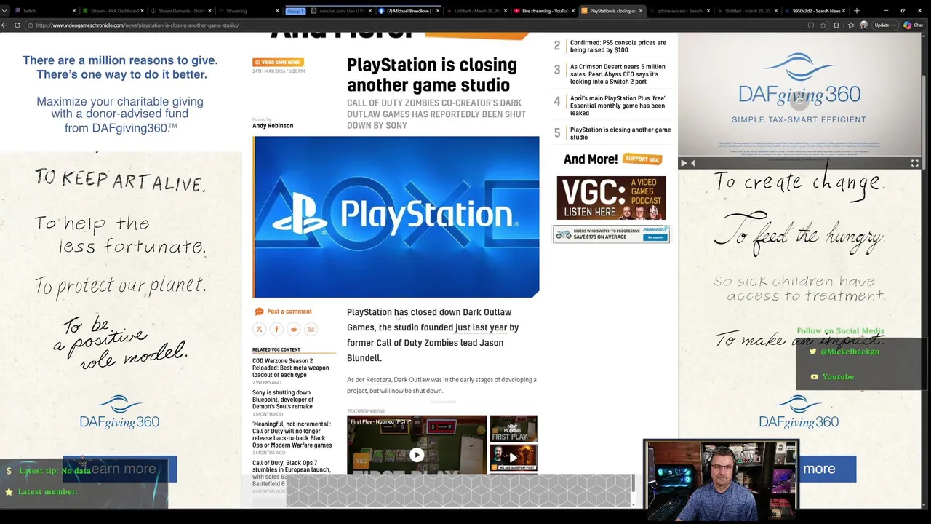Click the Video Game News category tag
The width and height of the screenshot is (931, 524).
(278, 63)
